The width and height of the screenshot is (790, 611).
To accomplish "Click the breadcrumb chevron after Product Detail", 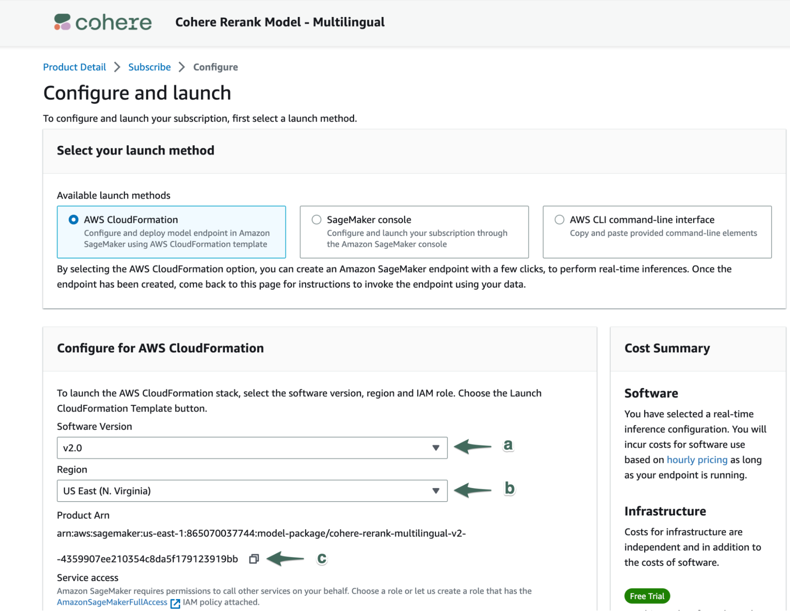I will click(117, 67).
